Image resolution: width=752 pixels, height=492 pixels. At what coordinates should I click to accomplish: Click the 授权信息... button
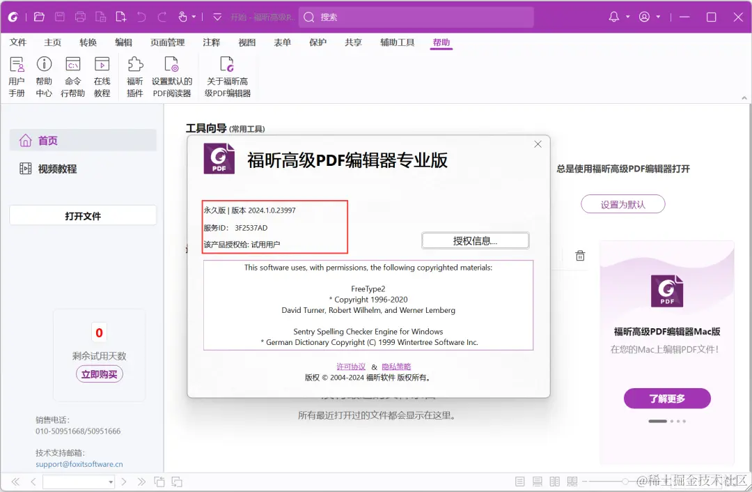476,240
